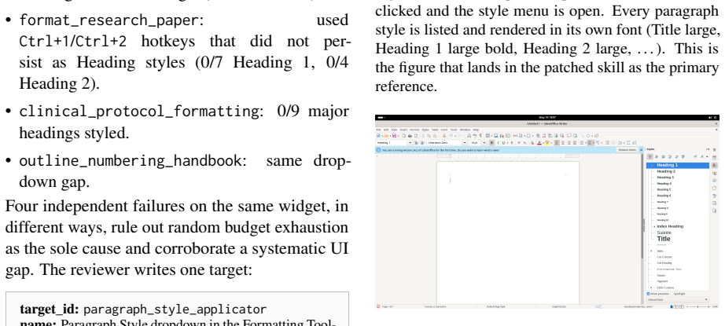This screenshot has height=326, width=725.
Task: Expand the Table Contents style tree node
Action: 651,288
